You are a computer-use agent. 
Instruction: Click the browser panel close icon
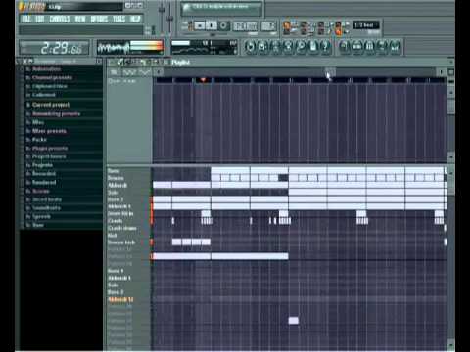[99, 61]
